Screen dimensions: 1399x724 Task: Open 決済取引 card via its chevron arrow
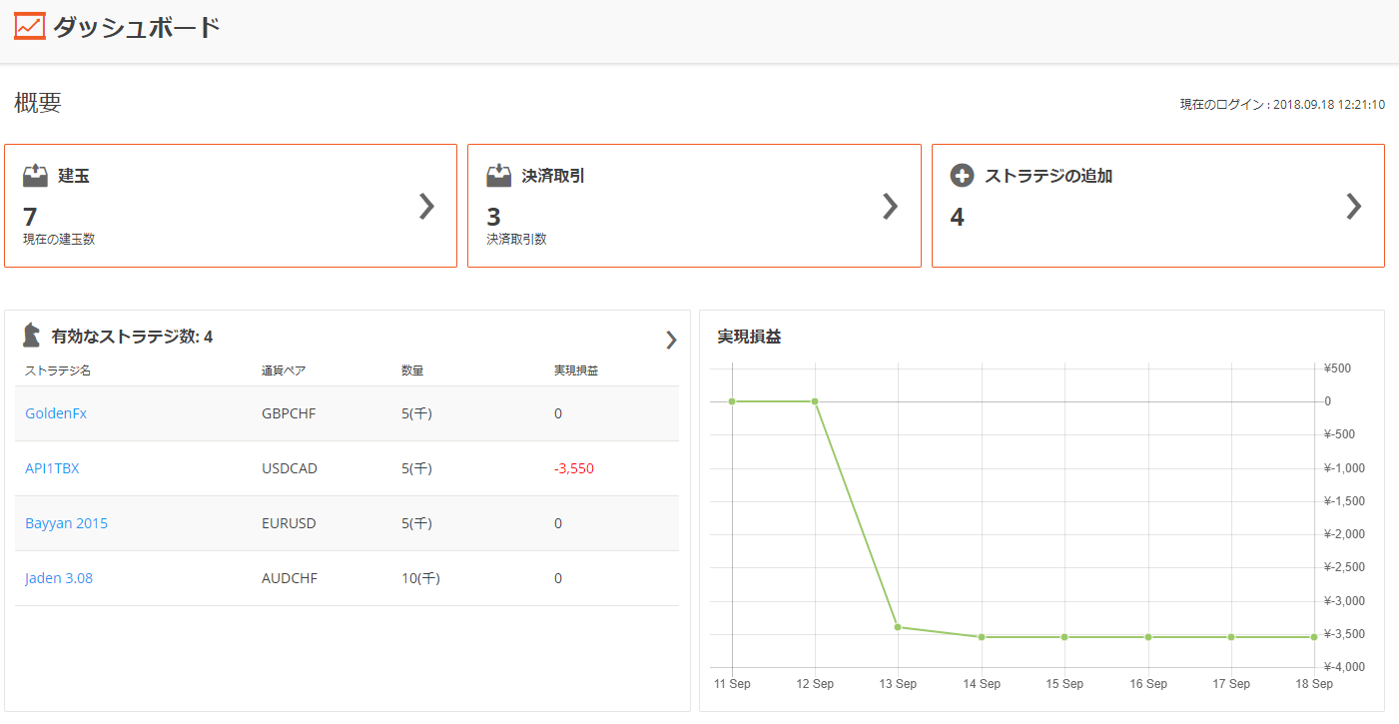[891, 206]
